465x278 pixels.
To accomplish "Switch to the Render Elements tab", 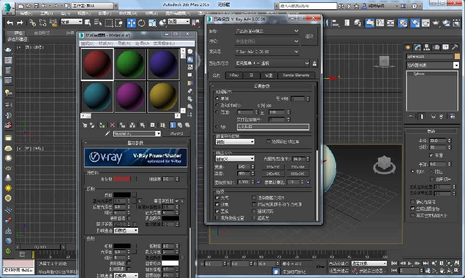I will coord(296,75).
